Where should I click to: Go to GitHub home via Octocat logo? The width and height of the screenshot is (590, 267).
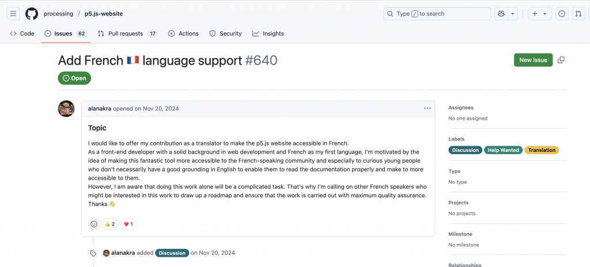point(32,14)
